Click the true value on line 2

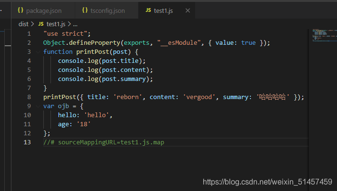(x=248, y=43)
